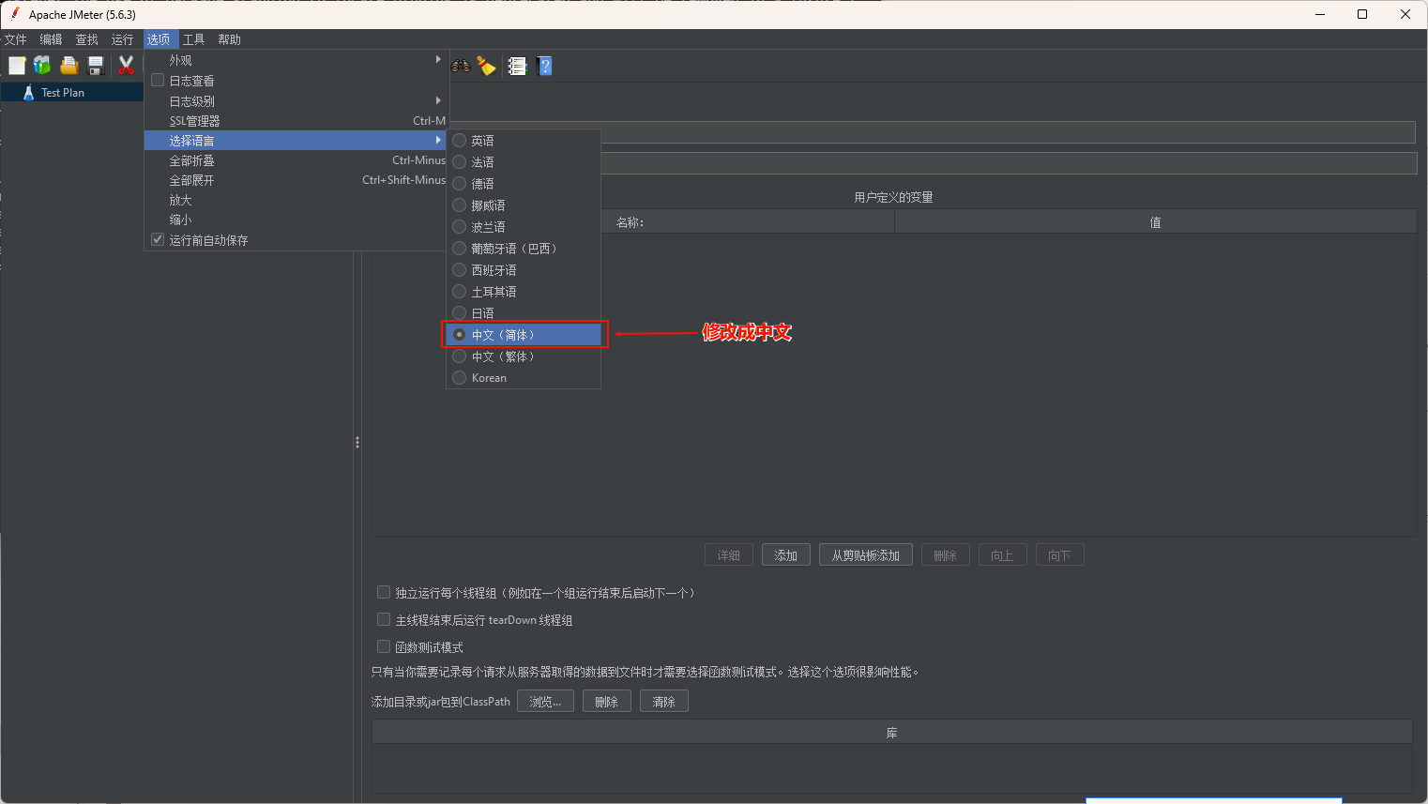Click the 添加 button

point(786,555)
